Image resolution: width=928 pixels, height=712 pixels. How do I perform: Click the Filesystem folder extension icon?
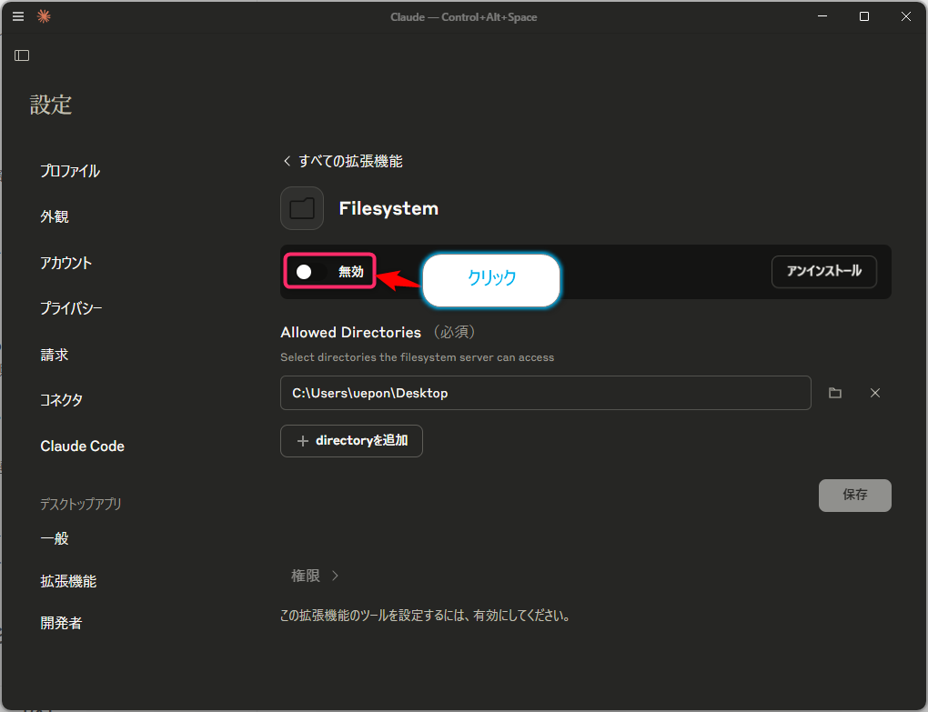coord(302,208)
